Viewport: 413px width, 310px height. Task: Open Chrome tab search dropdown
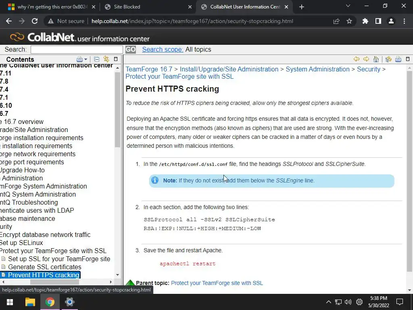click(348, 6)
